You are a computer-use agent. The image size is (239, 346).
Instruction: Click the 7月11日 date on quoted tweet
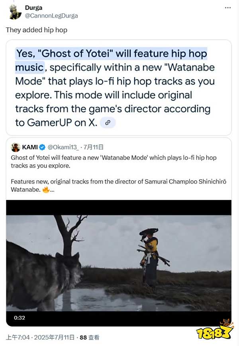pyautogui.click(x=94, y=147)
